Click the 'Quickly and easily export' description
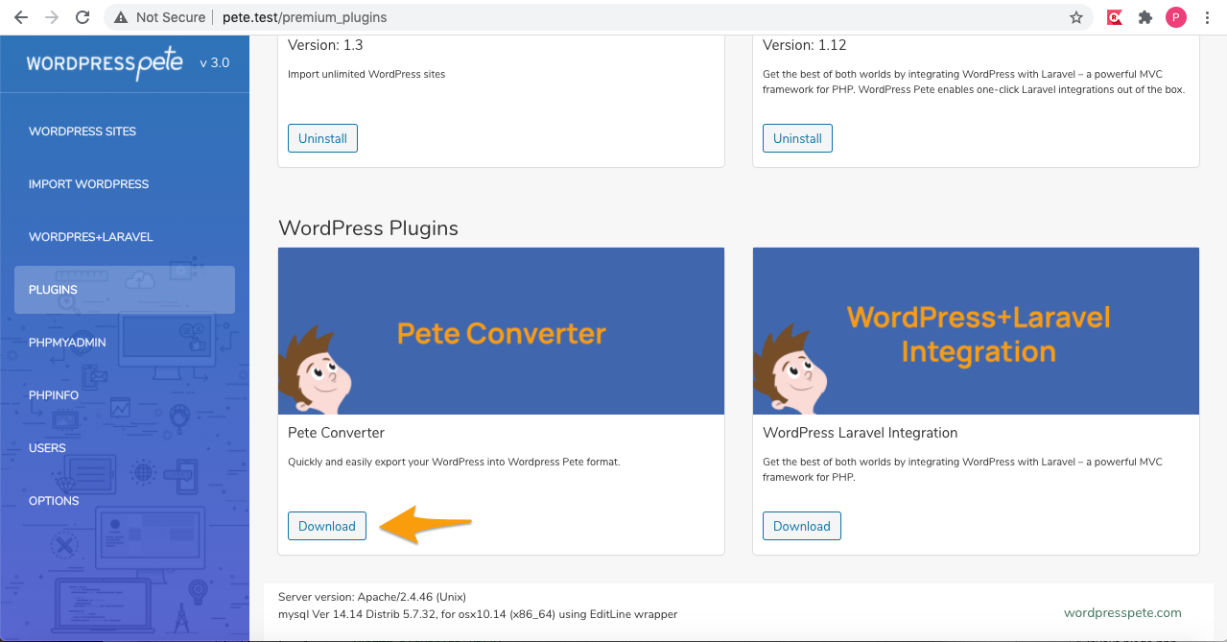 tap(454, 462)
